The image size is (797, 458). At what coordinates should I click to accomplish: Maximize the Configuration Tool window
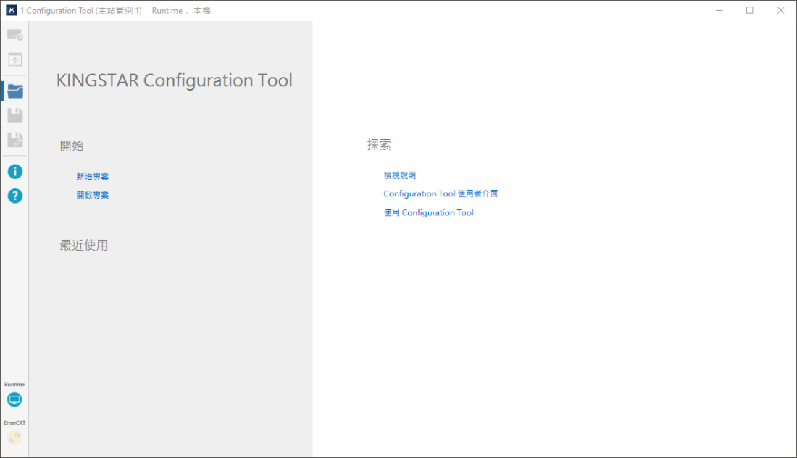coord(750,11)
